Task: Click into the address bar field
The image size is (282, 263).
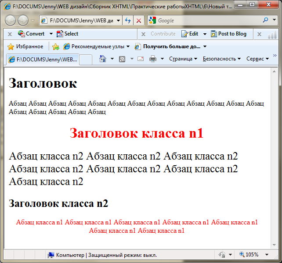Action: pyautogui.click(x=81, y=21)
